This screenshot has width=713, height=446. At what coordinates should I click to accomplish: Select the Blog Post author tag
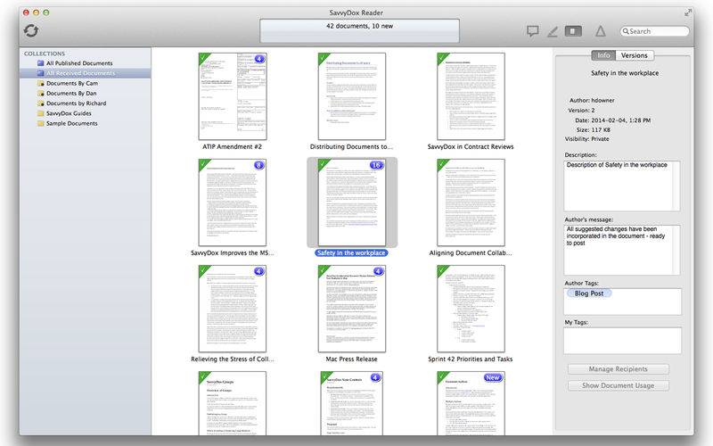tap(589, 293)
